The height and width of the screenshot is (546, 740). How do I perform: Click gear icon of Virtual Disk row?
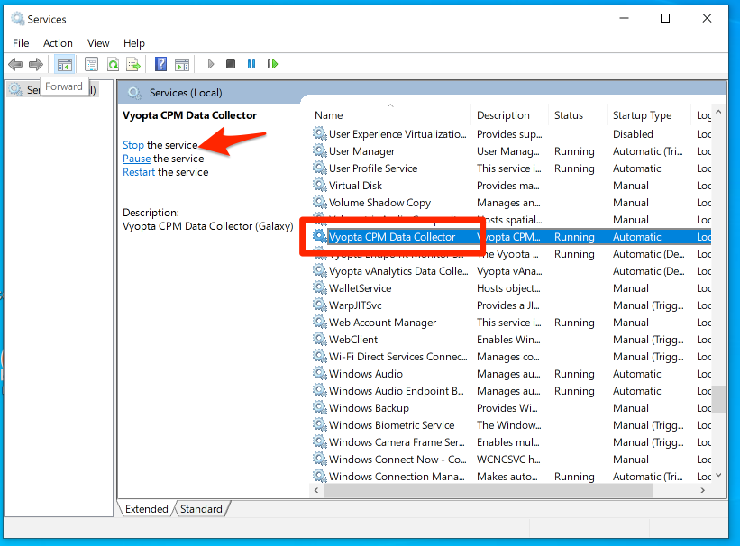tap(319, 185)
